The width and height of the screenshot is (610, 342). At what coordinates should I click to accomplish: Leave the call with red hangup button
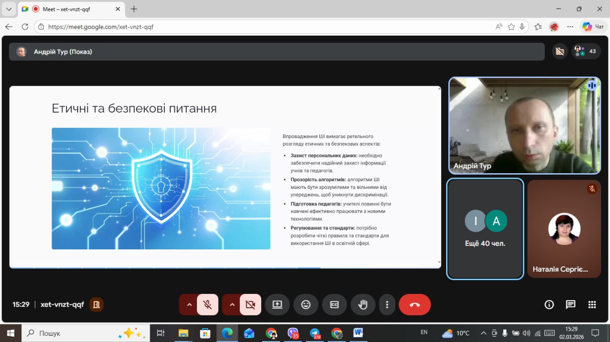point(415,304)
